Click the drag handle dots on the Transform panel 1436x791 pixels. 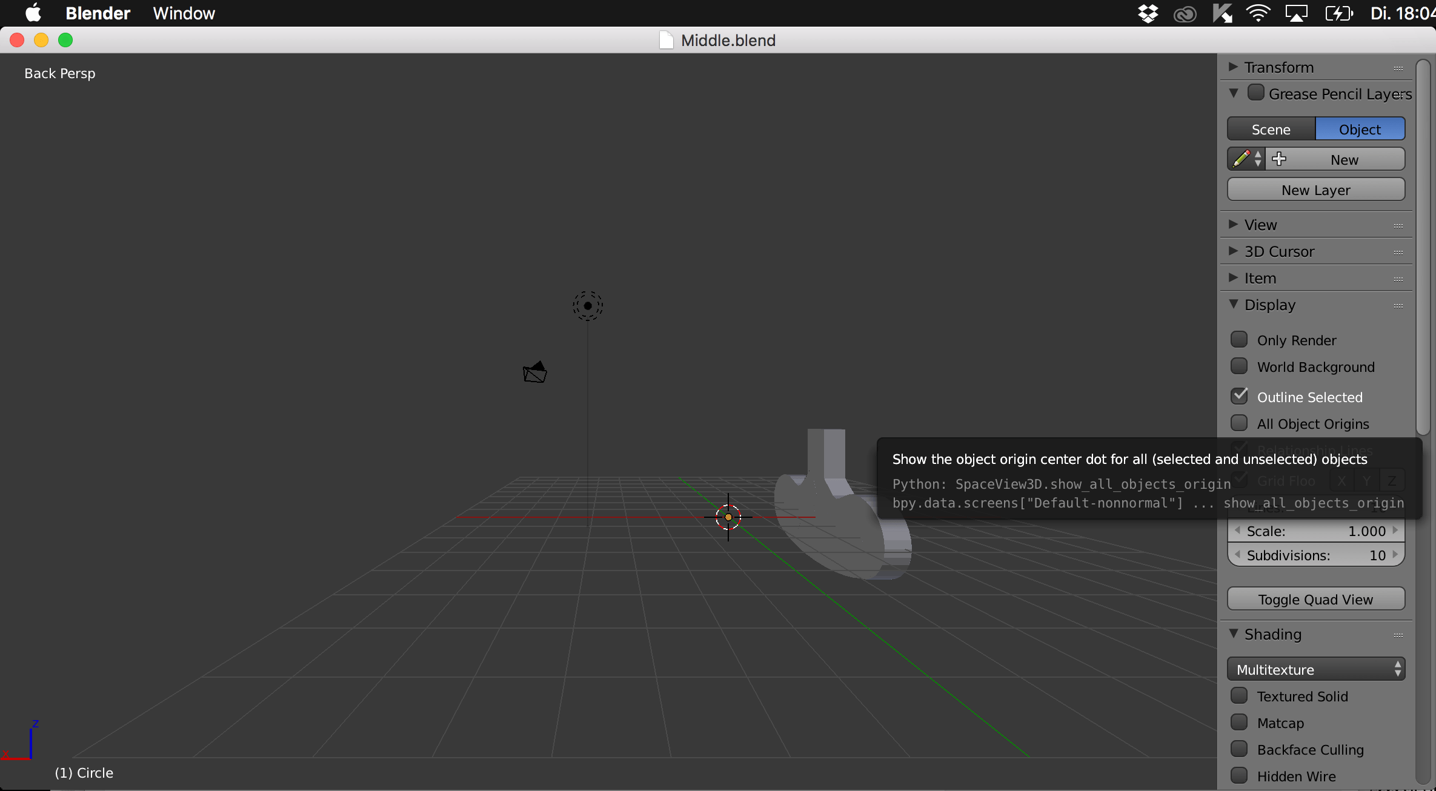coord(1398,67)
